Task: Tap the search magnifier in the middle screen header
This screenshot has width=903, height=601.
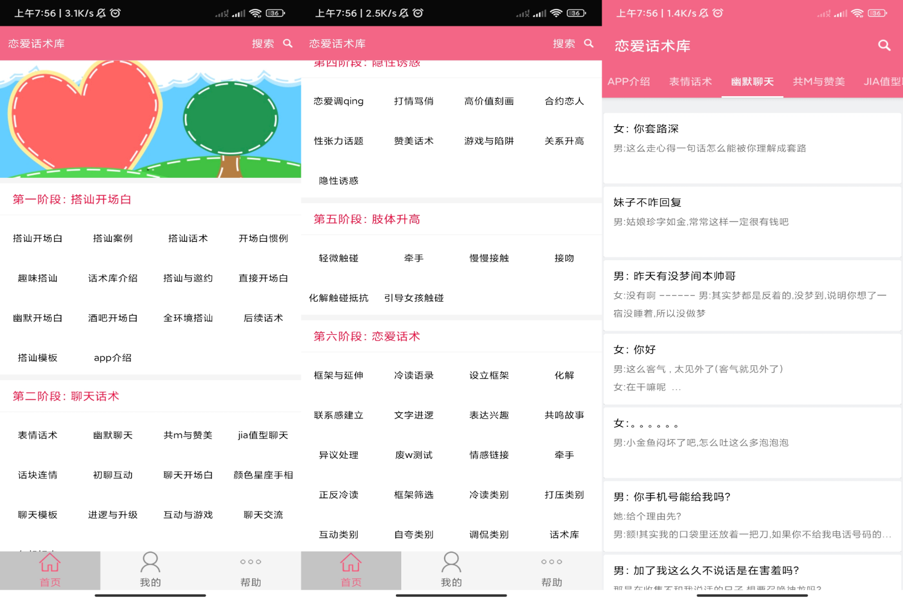Action: coord(588,43)
